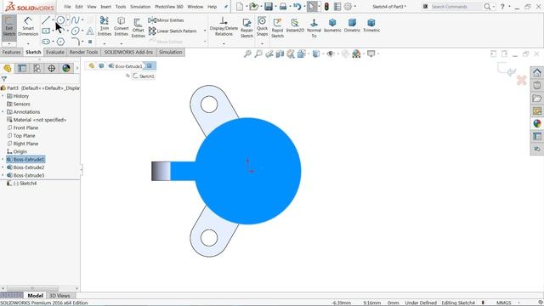Expand the History tree node
This screenshot has height=306, width=544.
(x=3, y=96)
